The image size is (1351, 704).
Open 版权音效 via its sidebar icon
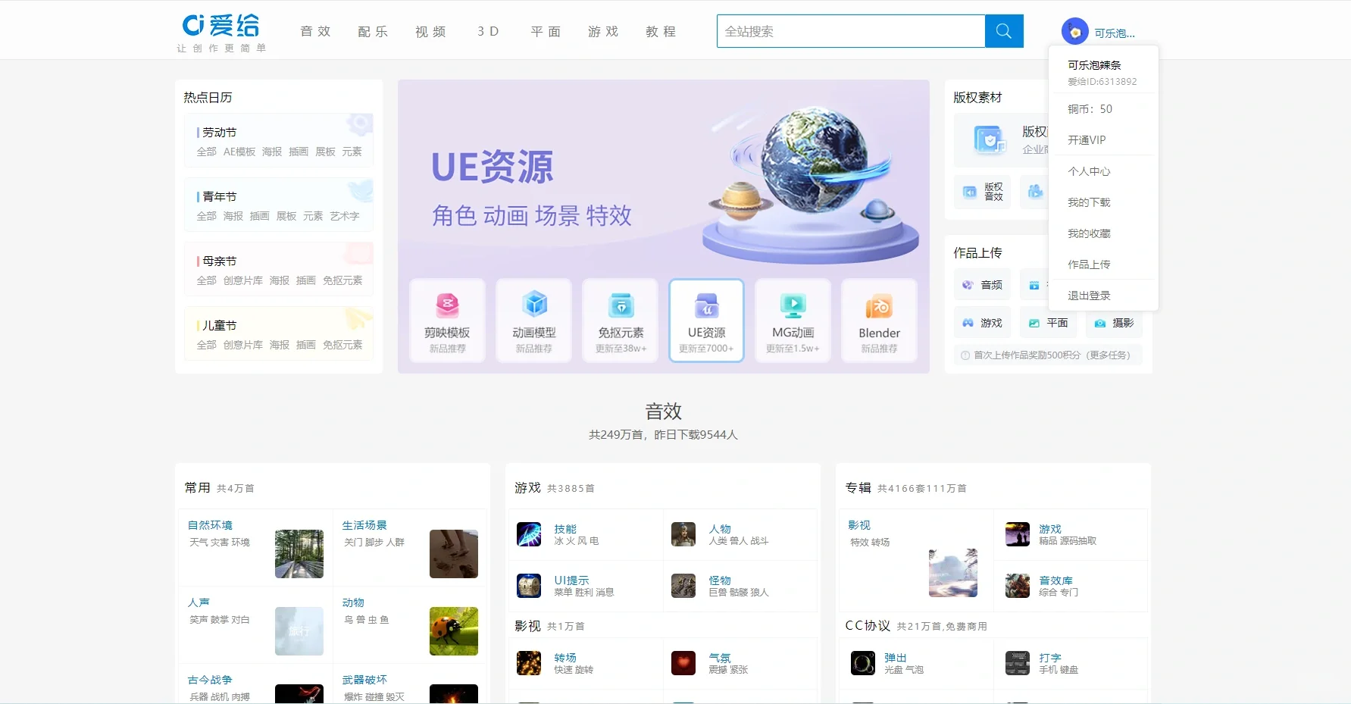point(971,192)
